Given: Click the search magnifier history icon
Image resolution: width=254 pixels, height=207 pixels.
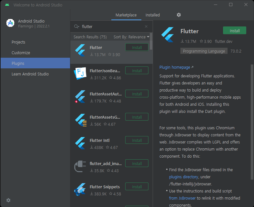Looking at the screenshot, I should (x=76, y=26).
